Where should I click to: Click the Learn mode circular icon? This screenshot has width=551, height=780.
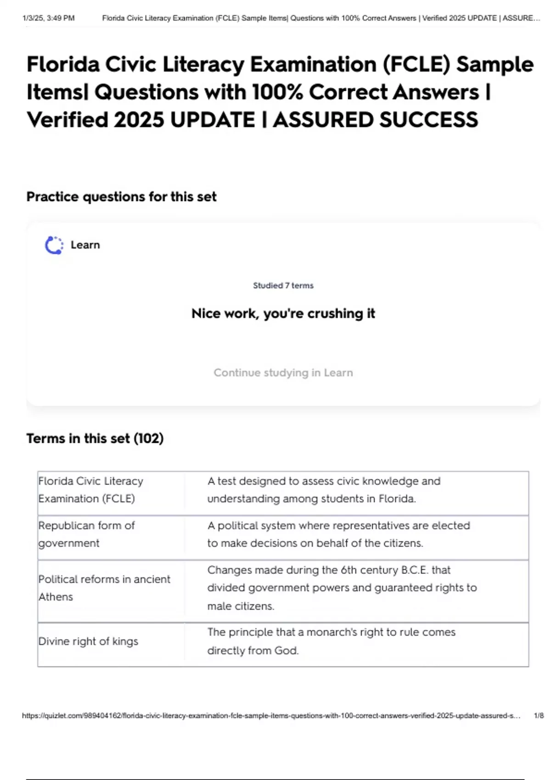54,245
